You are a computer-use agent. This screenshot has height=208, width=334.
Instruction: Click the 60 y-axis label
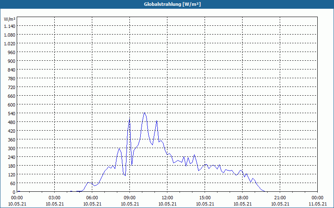point(13,183)
